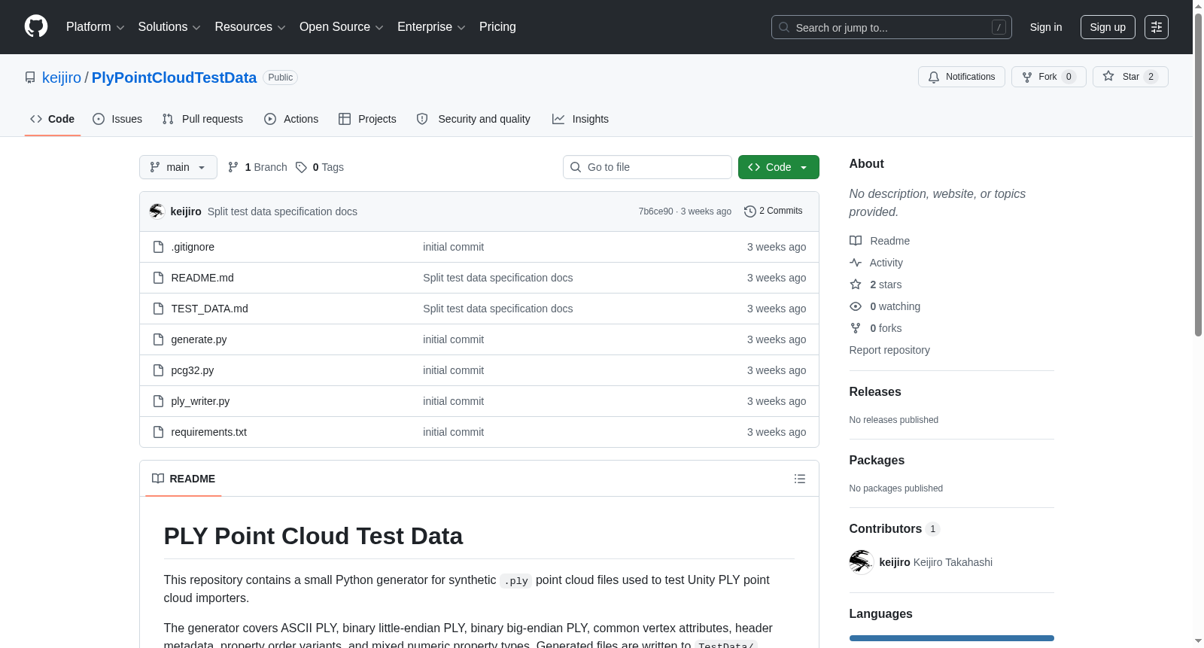
Task: Click the Packages heading link
Action: pyautogui.click(x=877, y=461)
